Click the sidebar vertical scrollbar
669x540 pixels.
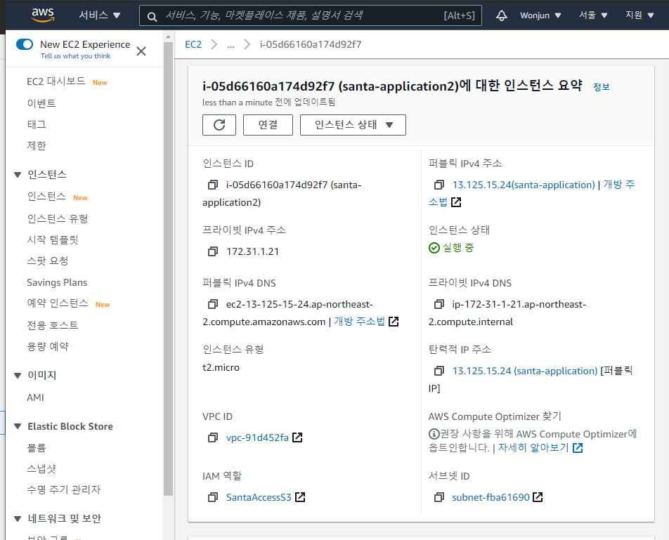click(x=168, y=268)
